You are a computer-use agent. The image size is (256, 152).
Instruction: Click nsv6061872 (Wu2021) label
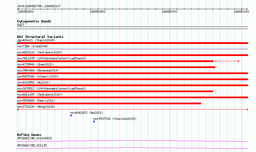87,113
